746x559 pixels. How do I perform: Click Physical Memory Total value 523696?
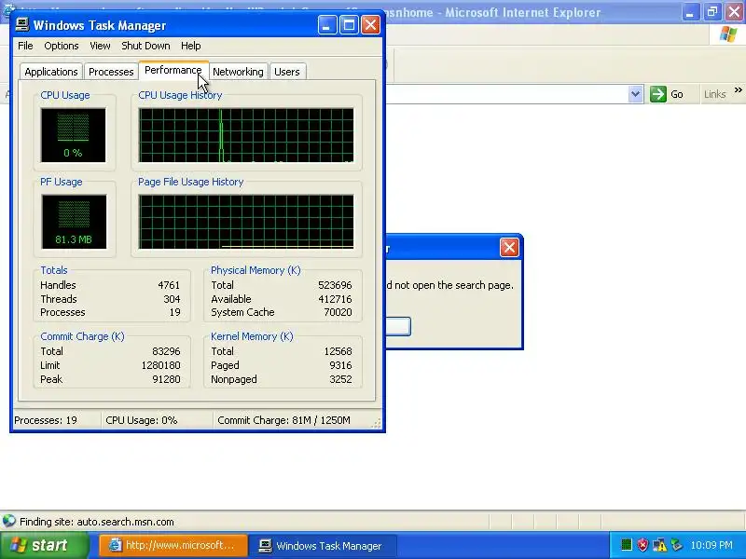click(335, 285)
